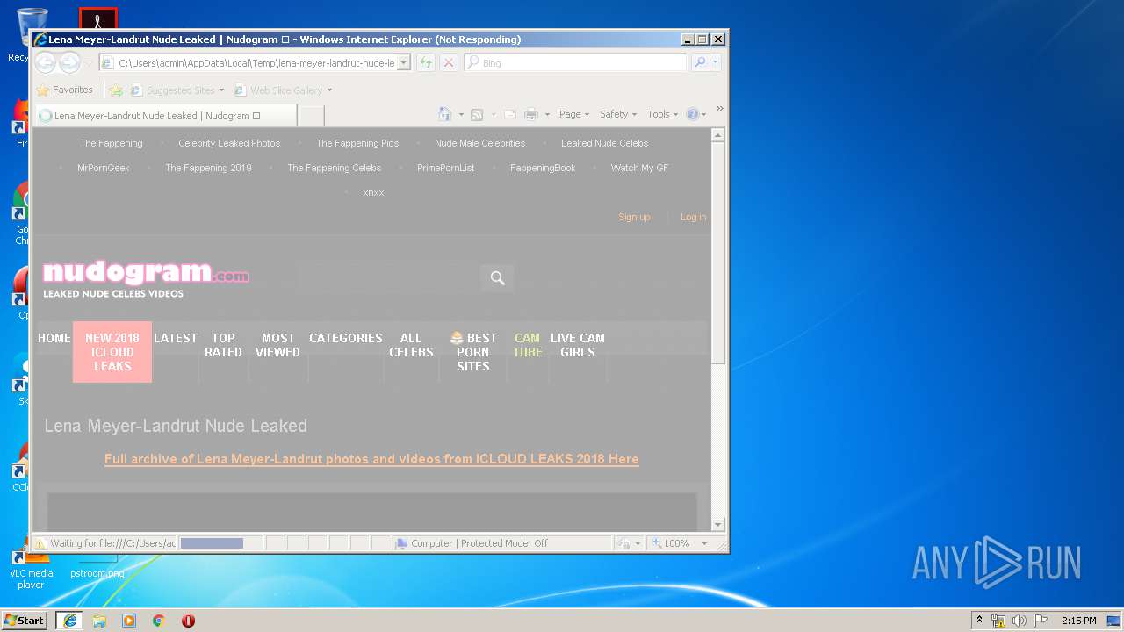This screenshot has width=1124, height=632.
Task: Click the page scrollbar up arrow
Action: click(718, 135)
